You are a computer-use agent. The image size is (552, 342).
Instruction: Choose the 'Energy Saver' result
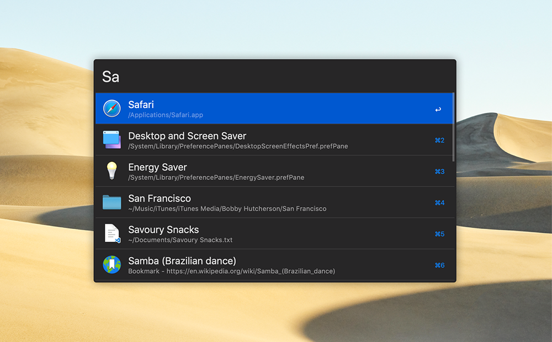(275, 171)
